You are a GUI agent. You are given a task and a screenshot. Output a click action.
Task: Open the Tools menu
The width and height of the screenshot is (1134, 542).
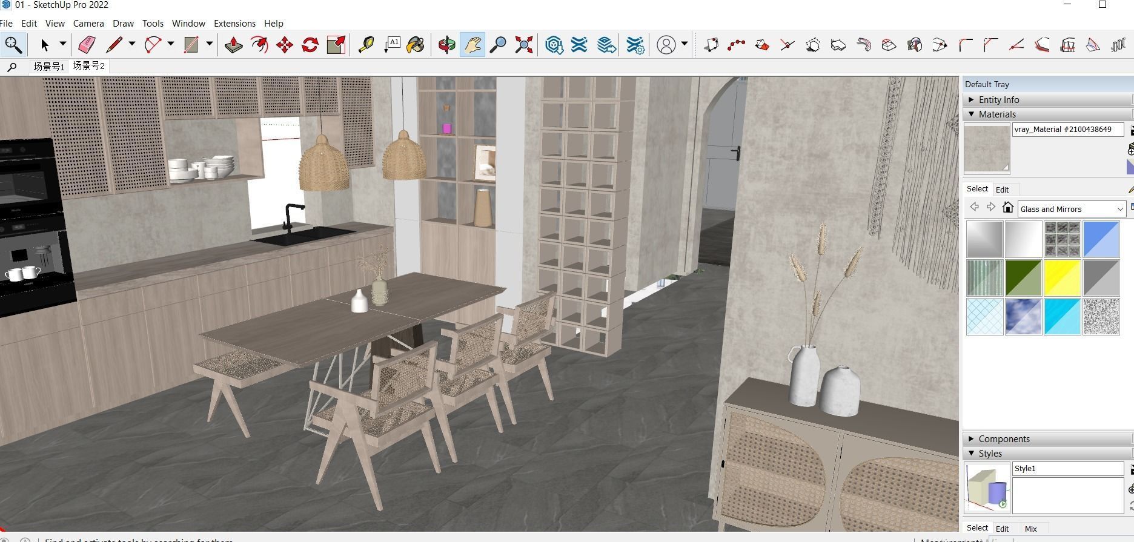coord(153,23)
